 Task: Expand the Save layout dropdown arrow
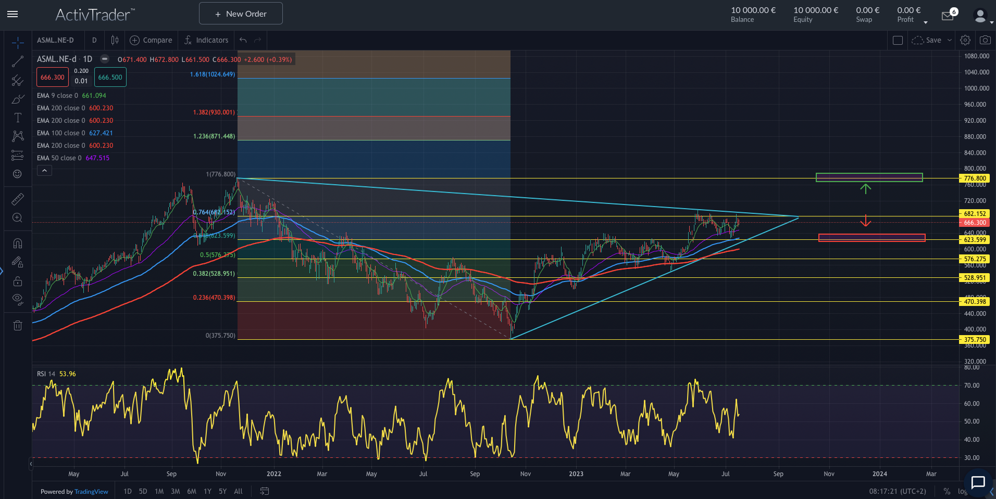[x=950, y=40]
